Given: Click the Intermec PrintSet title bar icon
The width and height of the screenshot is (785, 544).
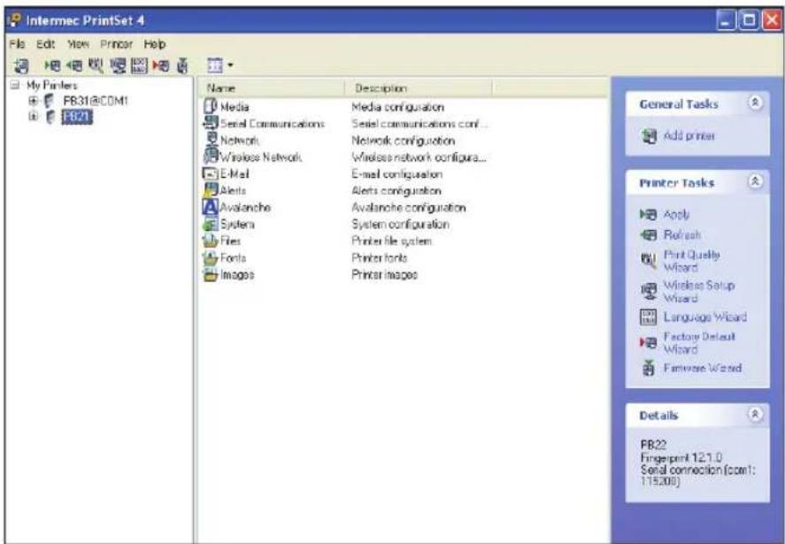Looking at the screenshot, I should (x=16, y=20).
